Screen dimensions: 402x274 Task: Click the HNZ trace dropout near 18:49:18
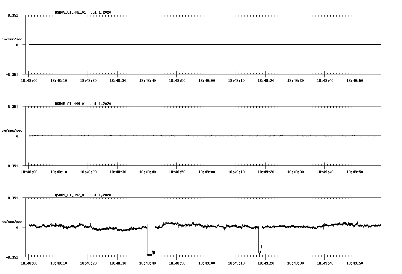pos(260,240)
